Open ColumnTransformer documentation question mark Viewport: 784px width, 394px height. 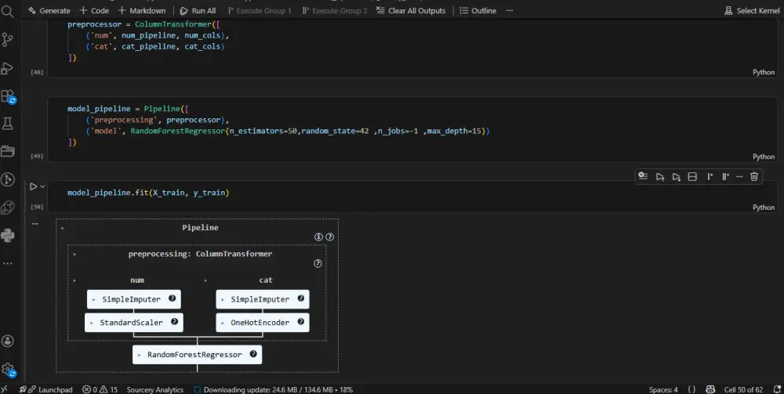[318, 264]
